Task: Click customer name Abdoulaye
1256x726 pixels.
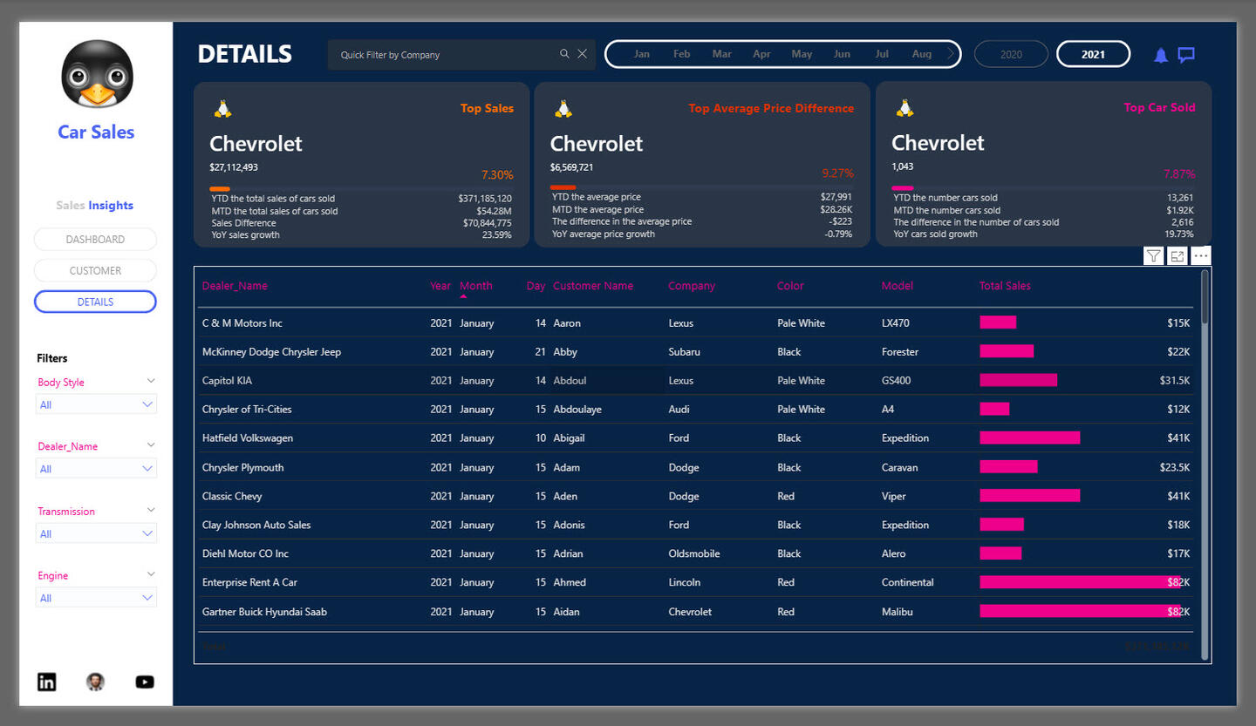Action: (x=577, y=410)
